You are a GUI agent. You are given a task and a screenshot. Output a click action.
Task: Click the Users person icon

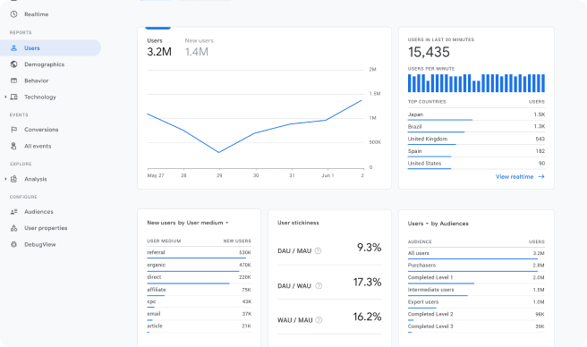pyautogui.click(x=13, y=48)
